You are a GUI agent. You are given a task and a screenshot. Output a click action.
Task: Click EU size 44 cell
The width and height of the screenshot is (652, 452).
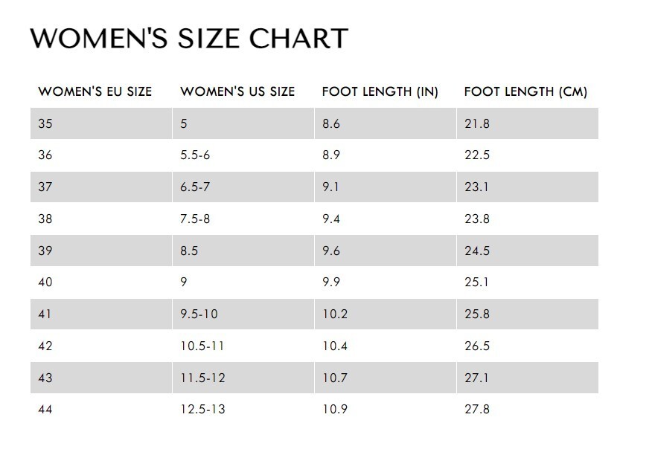(x=101, y=409)
